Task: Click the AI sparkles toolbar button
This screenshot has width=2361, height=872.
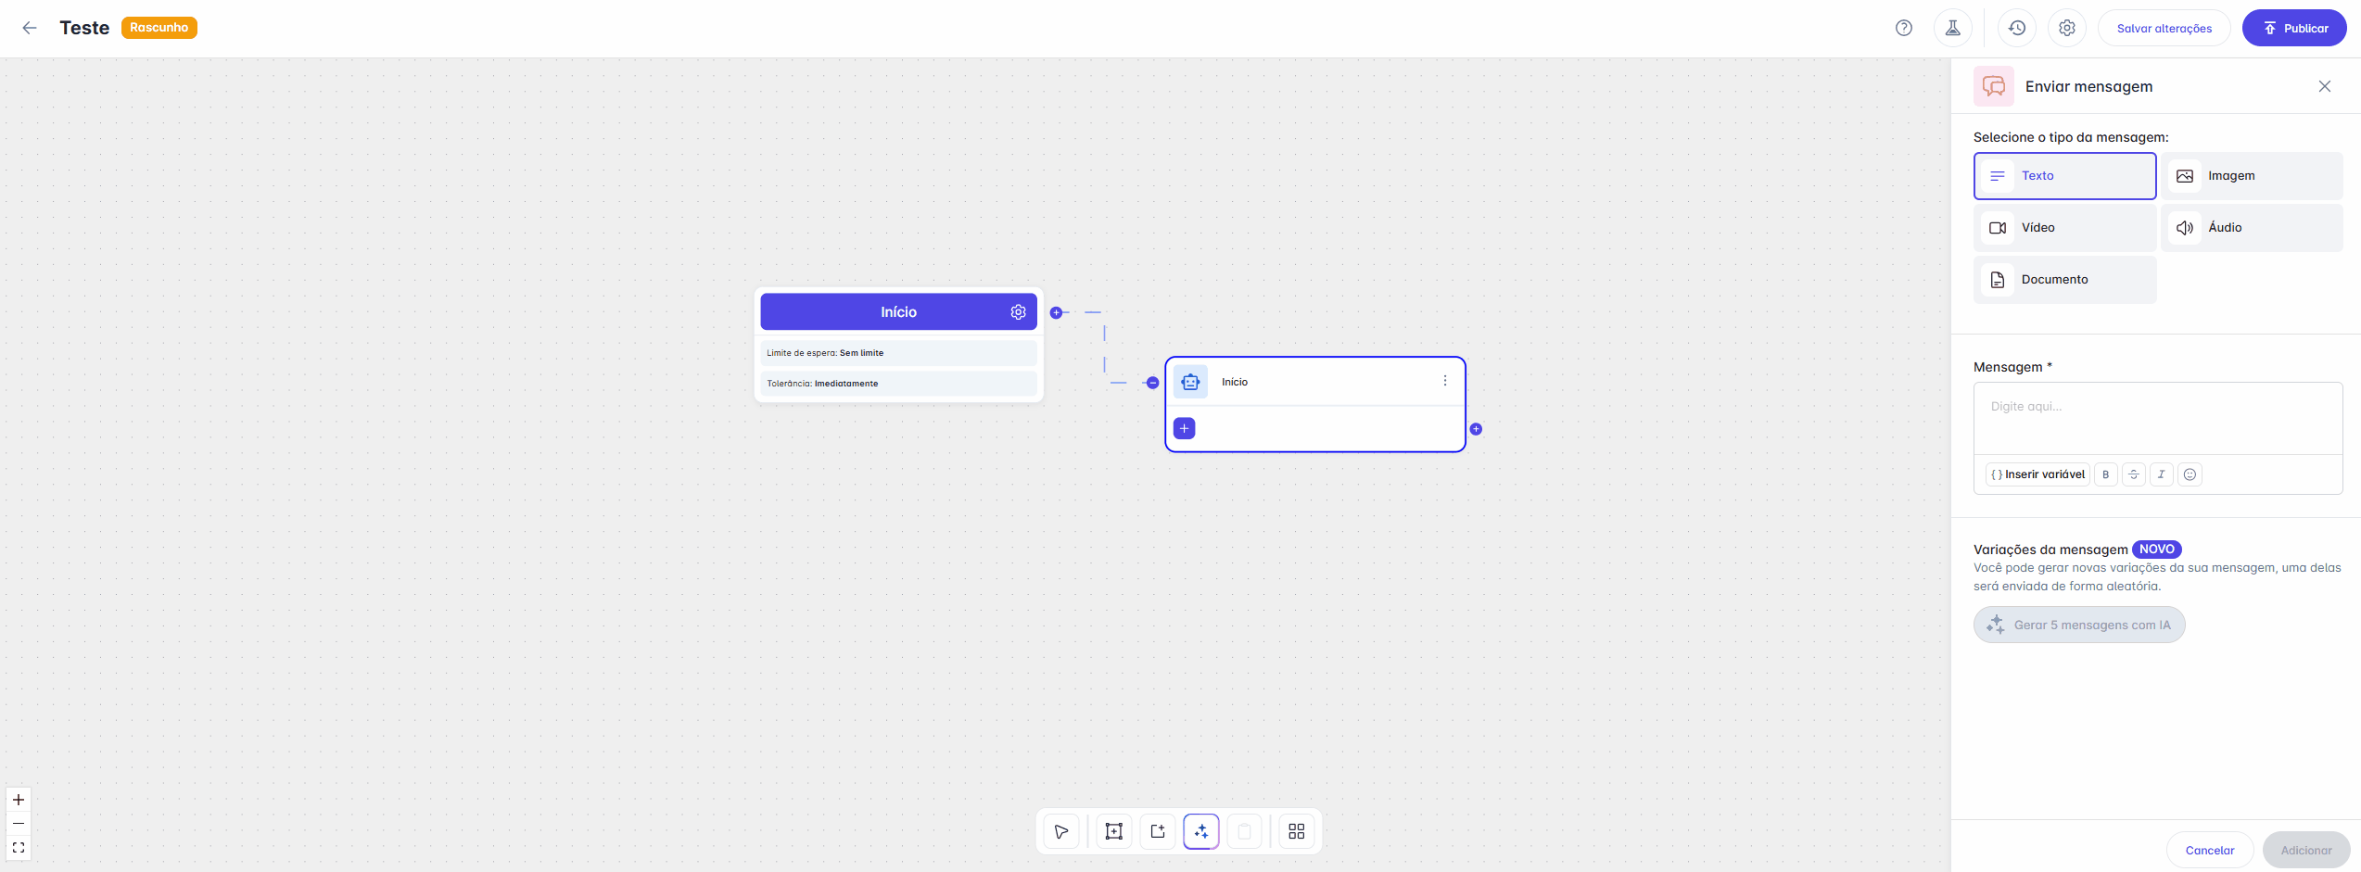Action: (1201, 831)
